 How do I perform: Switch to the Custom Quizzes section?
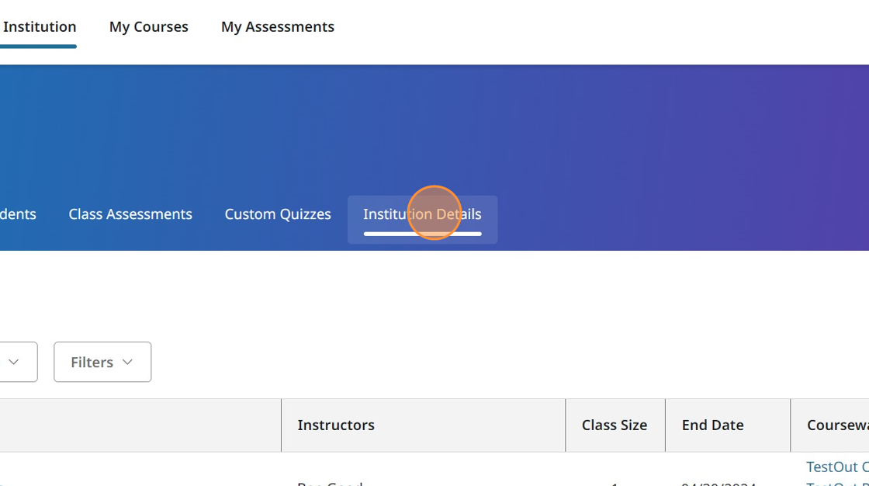coord(278,213)
